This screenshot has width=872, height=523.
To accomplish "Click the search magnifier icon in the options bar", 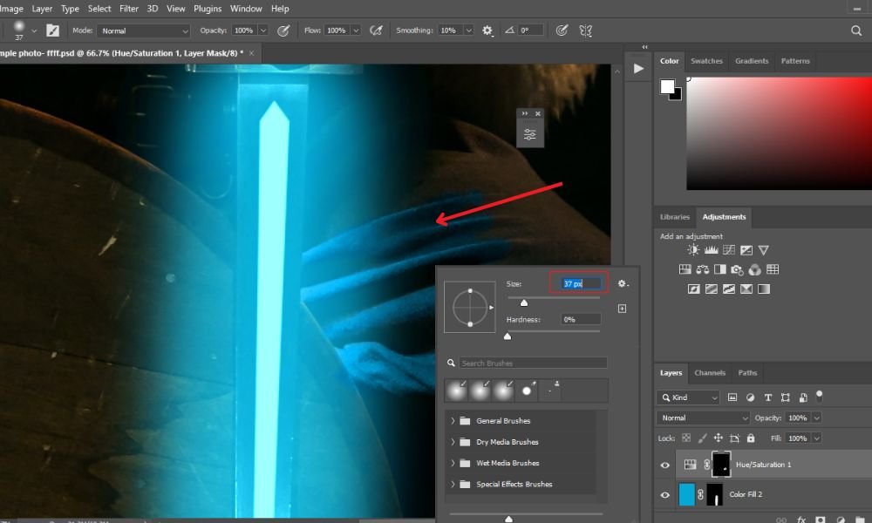I will (856, 31).
